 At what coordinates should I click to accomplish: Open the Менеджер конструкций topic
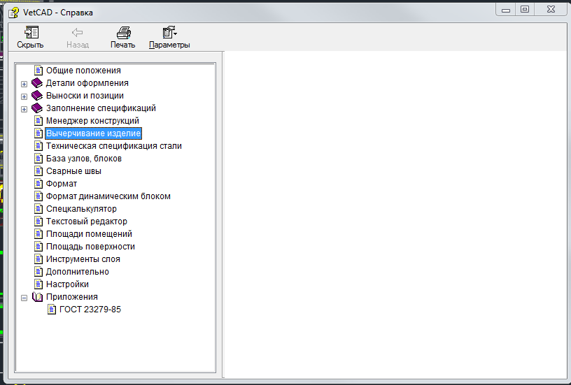(x=92, y=121)
